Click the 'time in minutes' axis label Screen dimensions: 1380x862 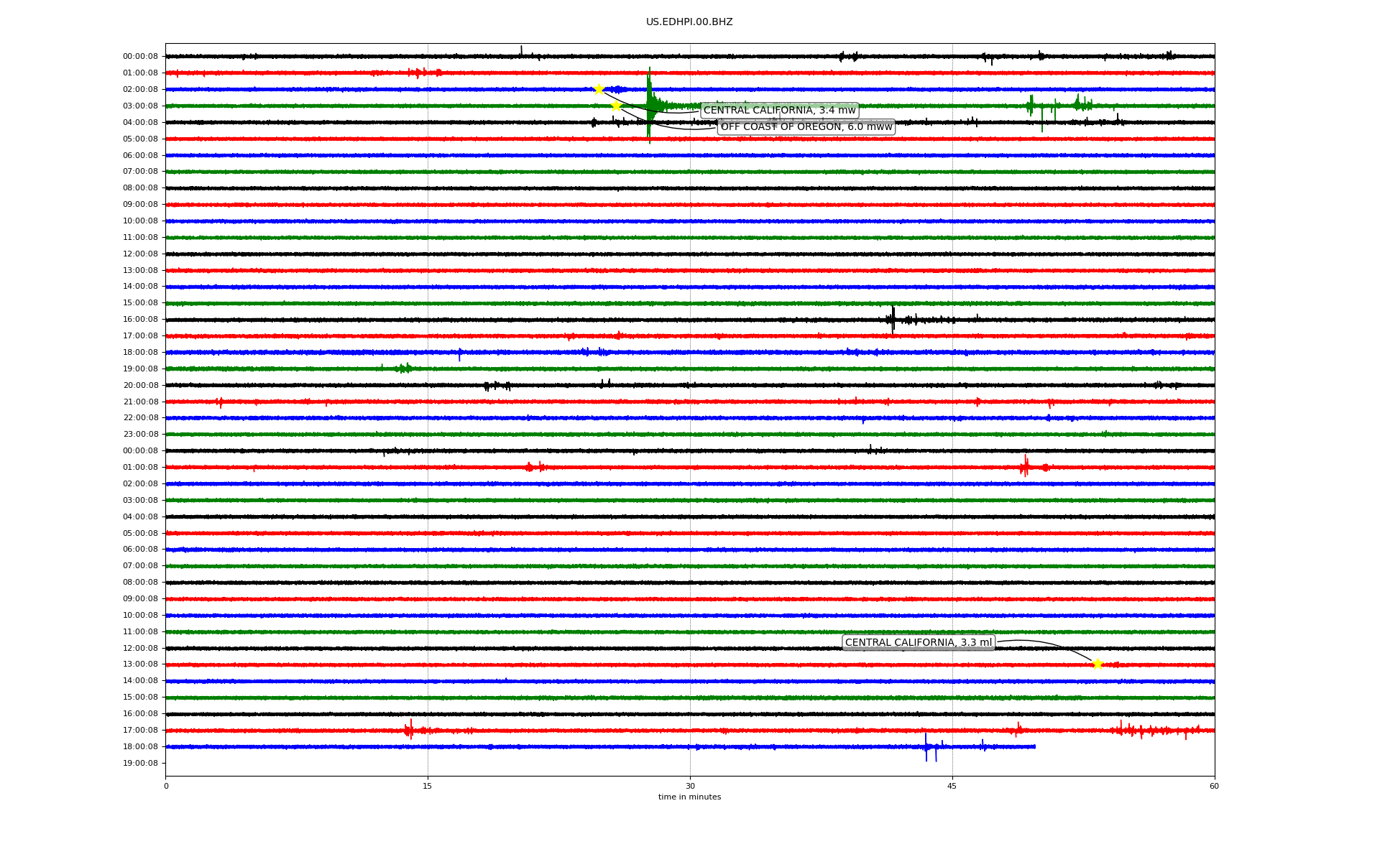(689, 797)
